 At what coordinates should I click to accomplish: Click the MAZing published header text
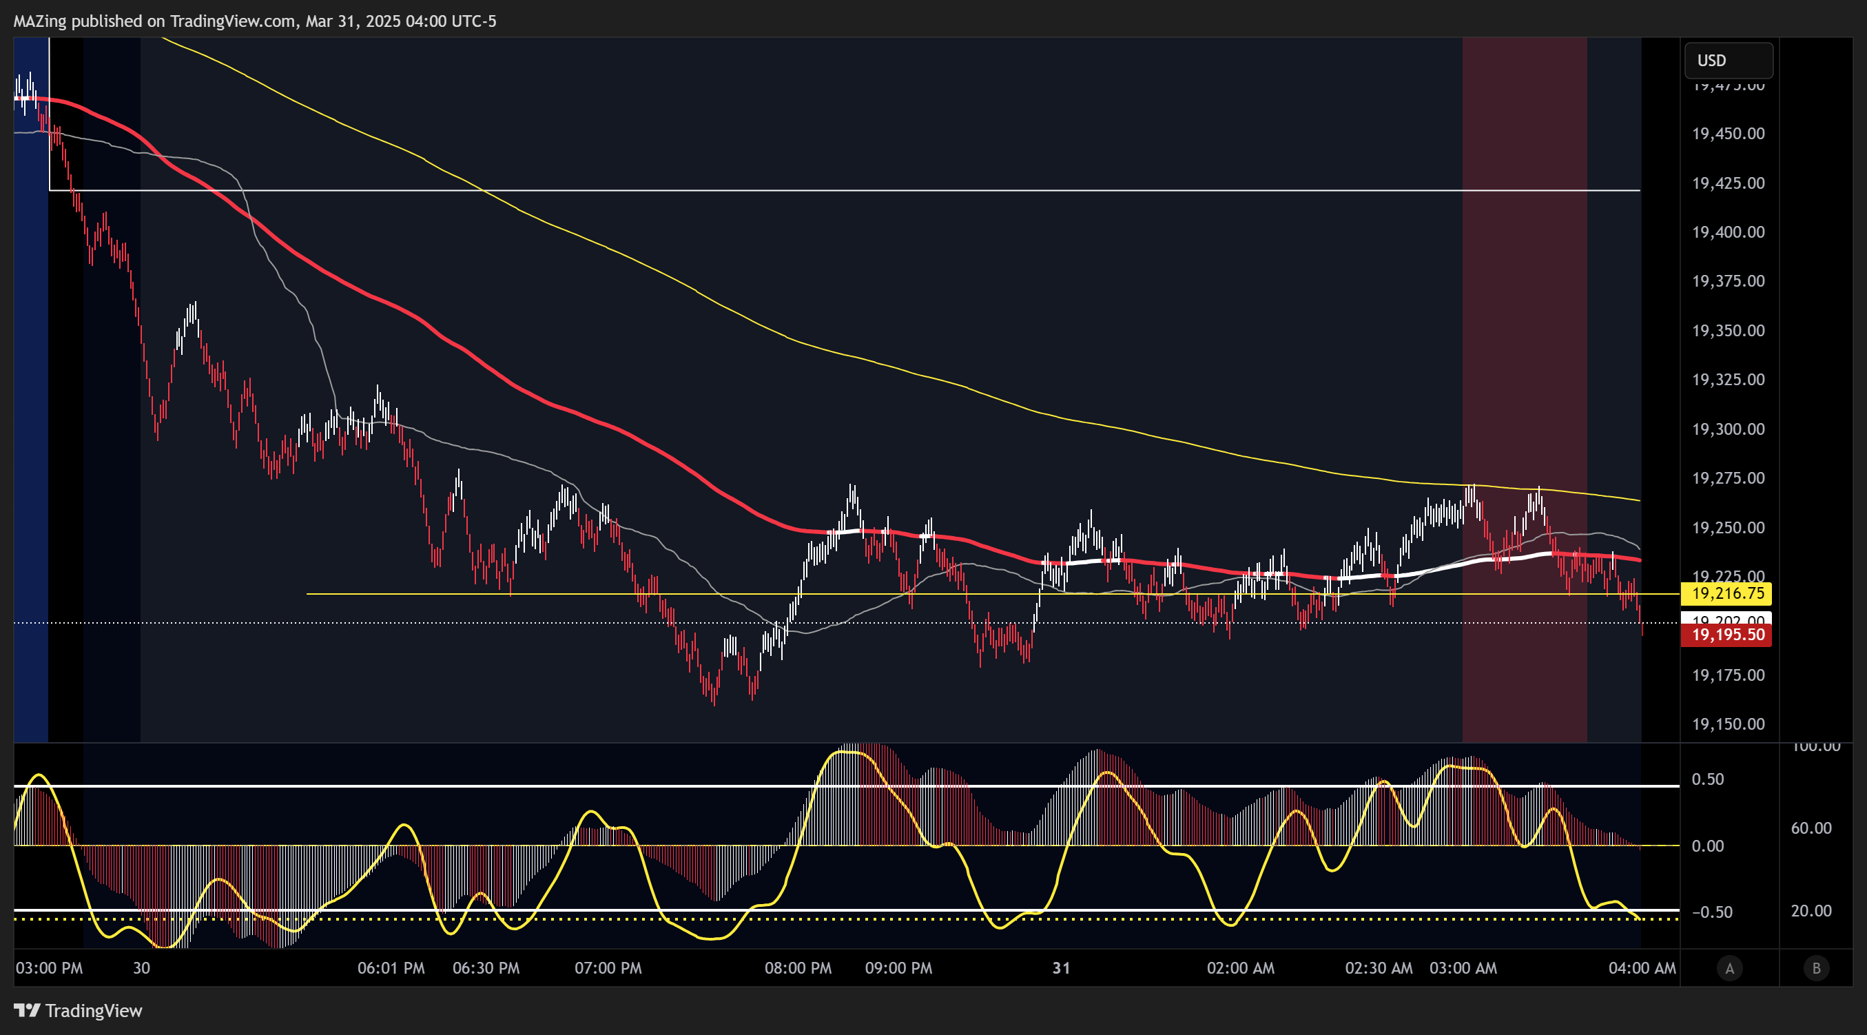pyautogui.click(x=255, y=21)
